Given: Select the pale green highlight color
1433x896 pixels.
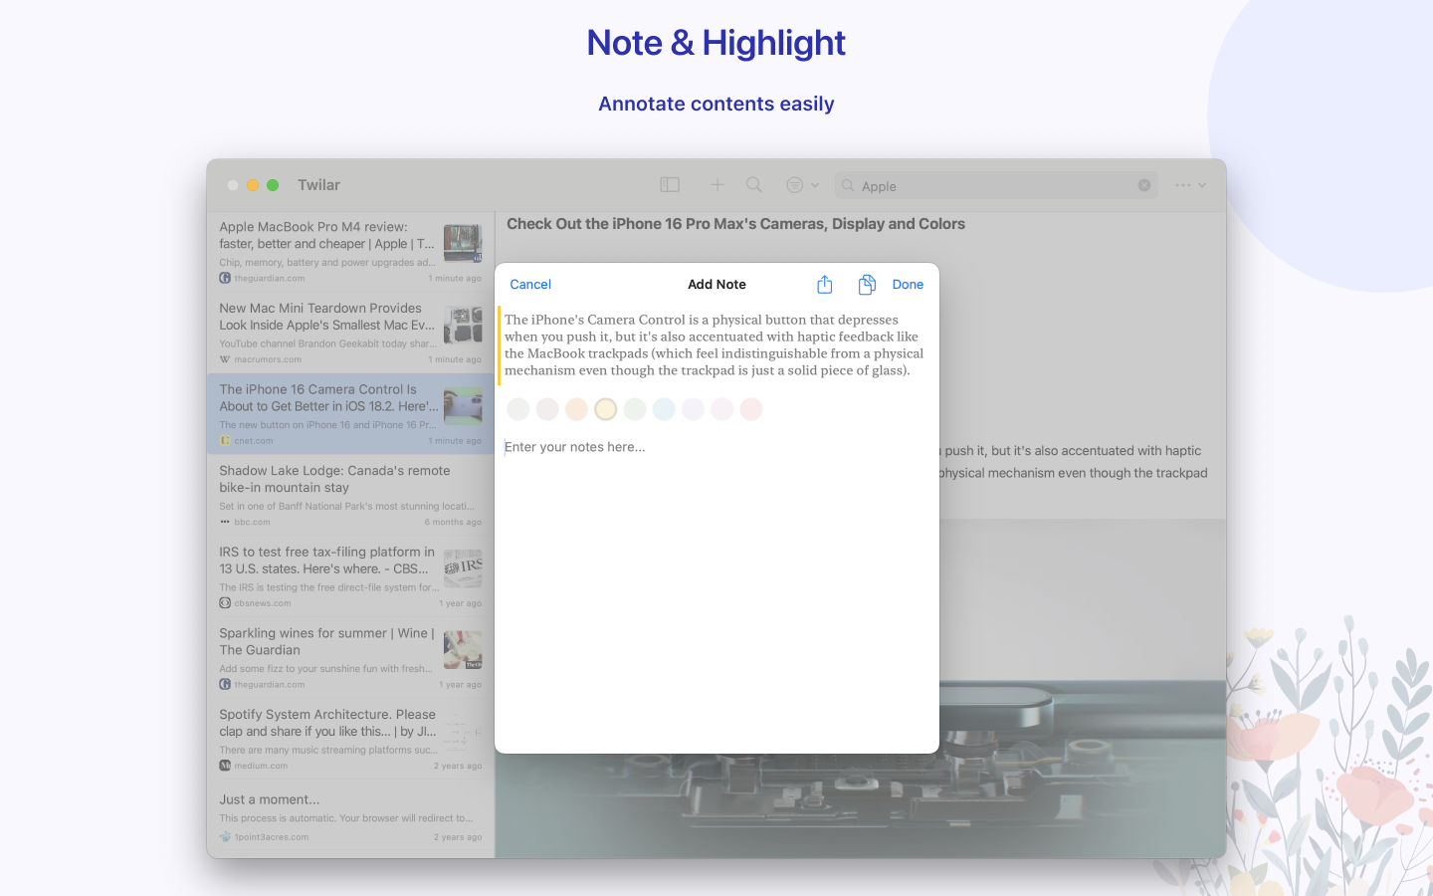Looking at the screenshot, I should tap(635, 409).
